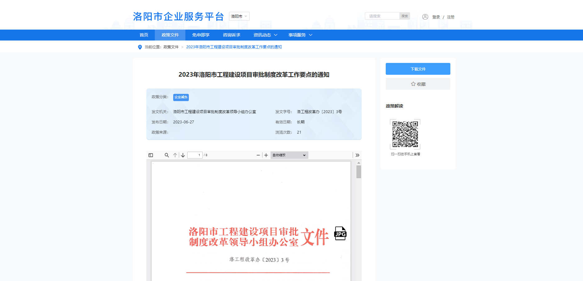Click the breadcrumb policy title link
The width and height of the screenshot is (583, 281).
pyautogui.click(x=234, y=47)
